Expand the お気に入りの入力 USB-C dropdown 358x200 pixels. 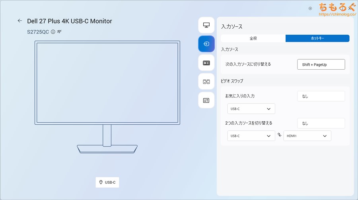251,109
